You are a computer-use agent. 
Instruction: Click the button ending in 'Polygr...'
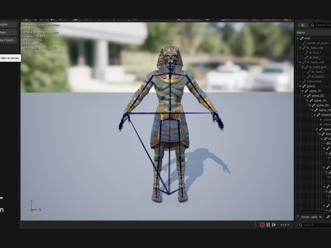pyautogui.click(x=8, y=40)
